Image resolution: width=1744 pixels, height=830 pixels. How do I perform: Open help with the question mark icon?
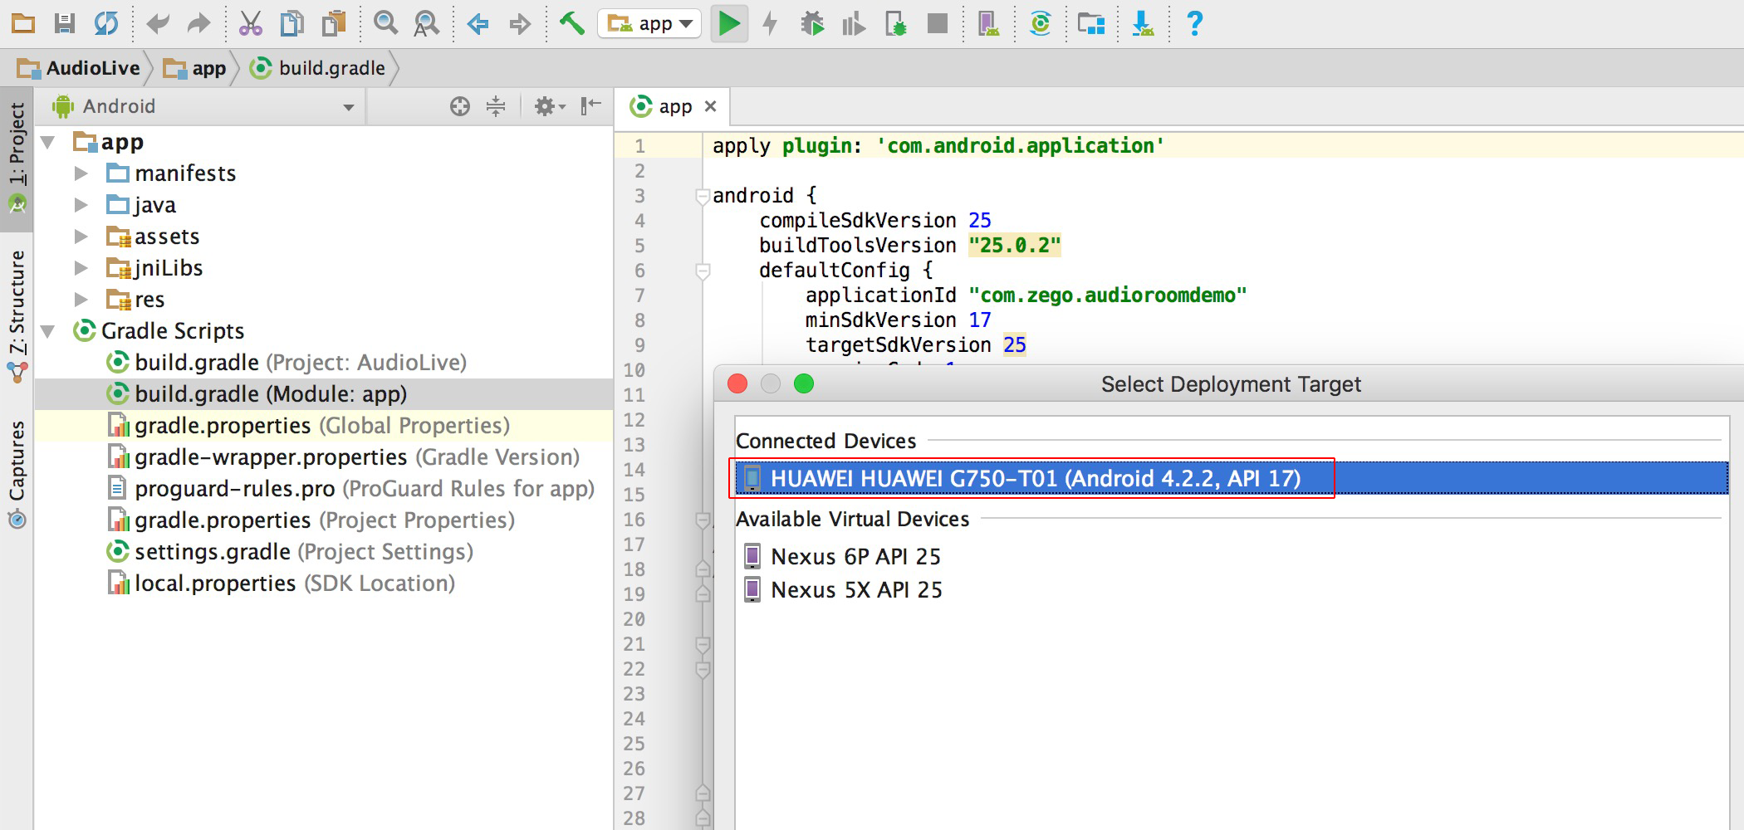1194,23
